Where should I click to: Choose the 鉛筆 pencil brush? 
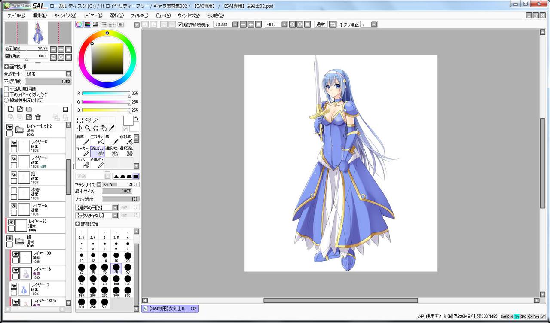tap(83, 140)
